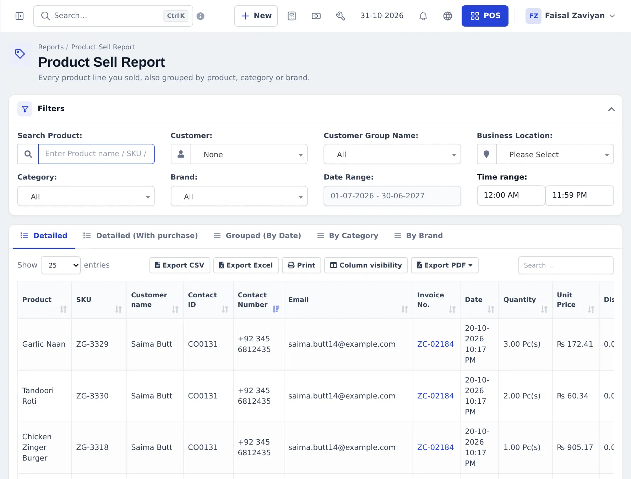
Task: Open the POS button
Action: [485, 16]
